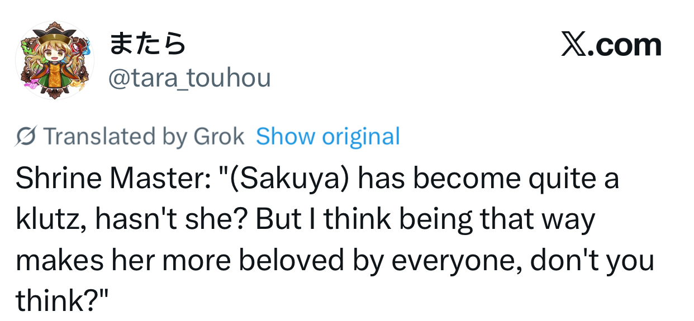Click Show original link
The width and height of the screenshot is (694, 321).
(328, 136)
